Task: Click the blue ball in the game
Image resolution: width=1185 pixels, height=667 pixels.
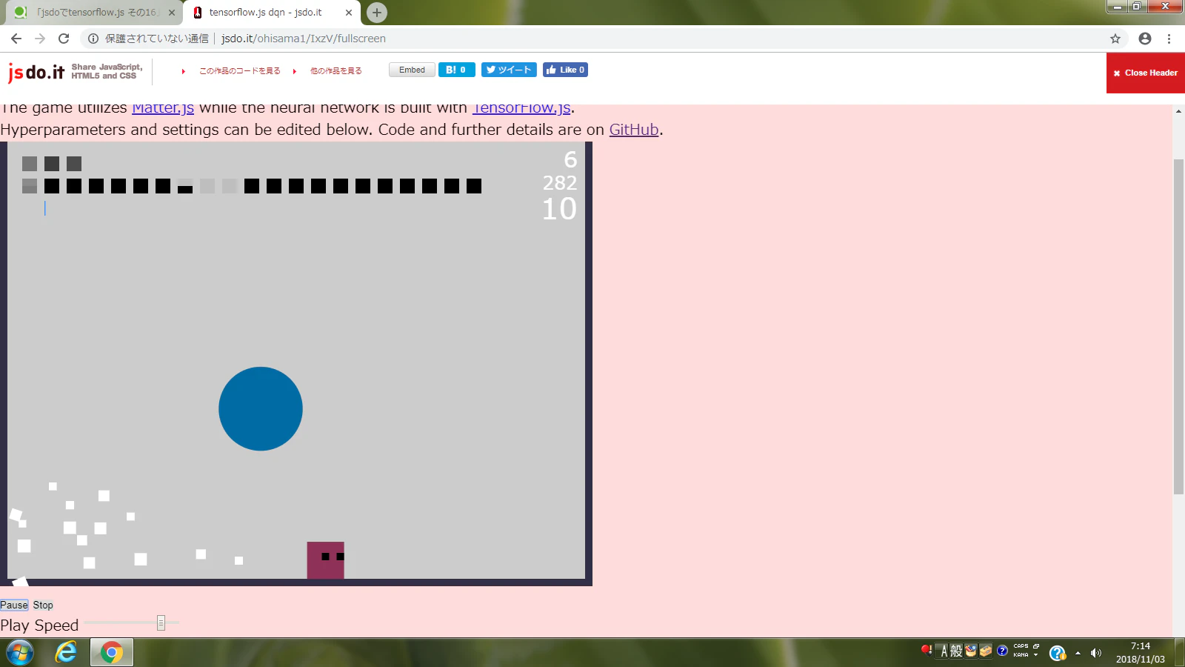Action: (261, 408)
